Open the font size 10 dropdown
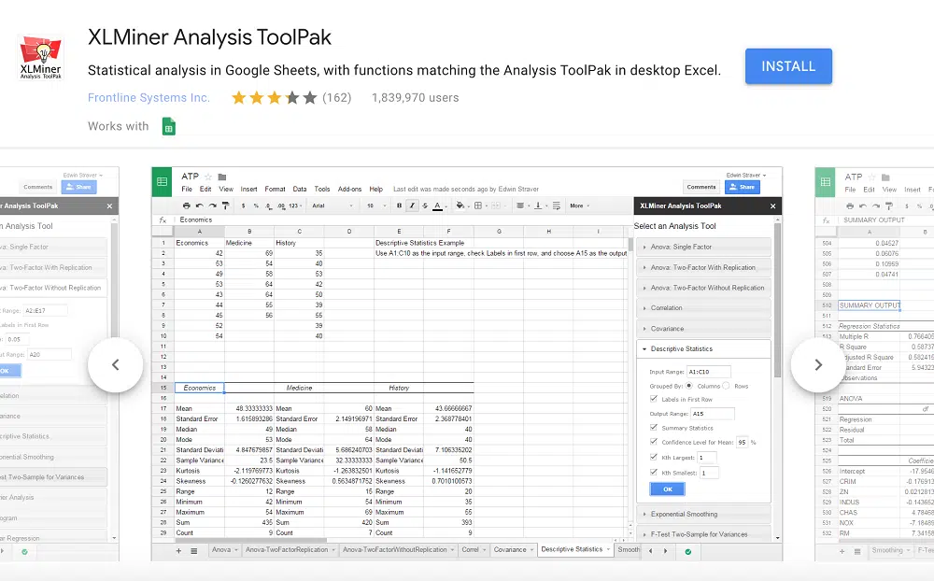 coord(375,205)
